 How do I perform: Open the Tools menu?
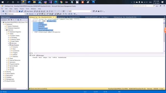pyautogui.click(x=27, y=9)
